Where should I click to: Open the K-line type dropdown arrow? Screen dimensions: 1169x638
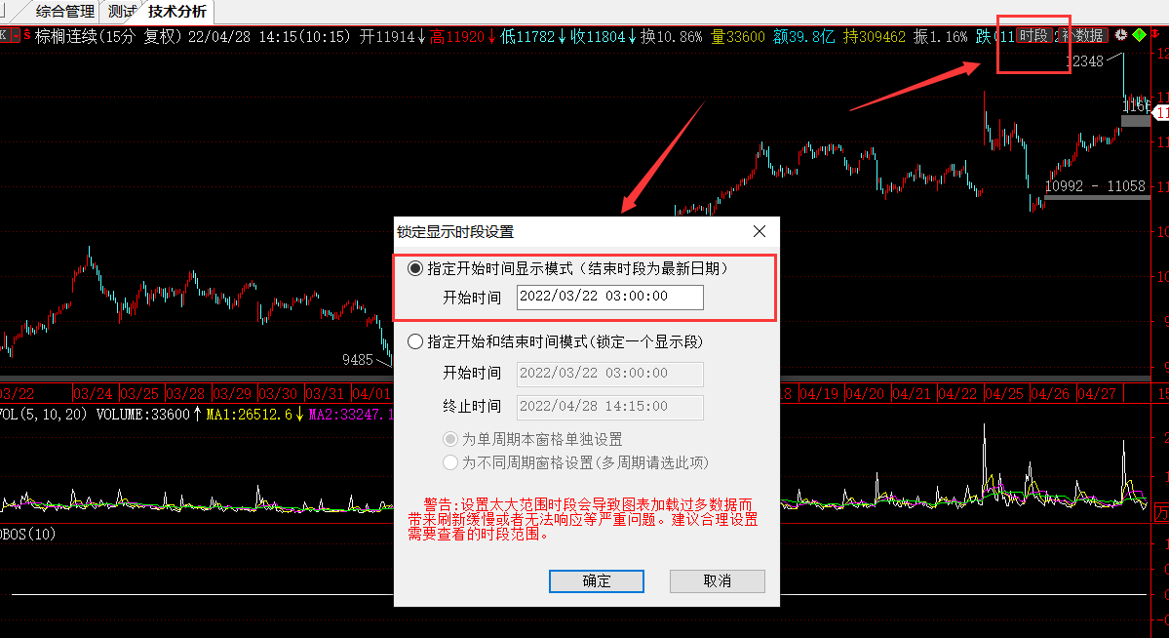tap(16, 36)
